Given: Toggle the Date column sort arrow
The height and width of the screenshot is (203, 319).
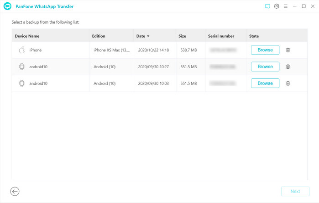Looking at the screenshot, I should 148,36.
